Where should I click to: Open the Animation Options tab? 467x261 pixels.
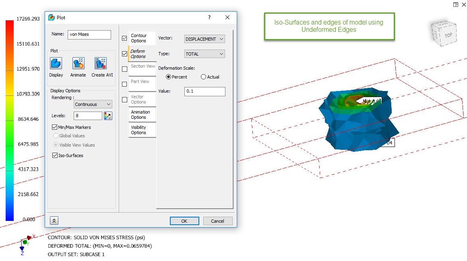click(142, 114)
